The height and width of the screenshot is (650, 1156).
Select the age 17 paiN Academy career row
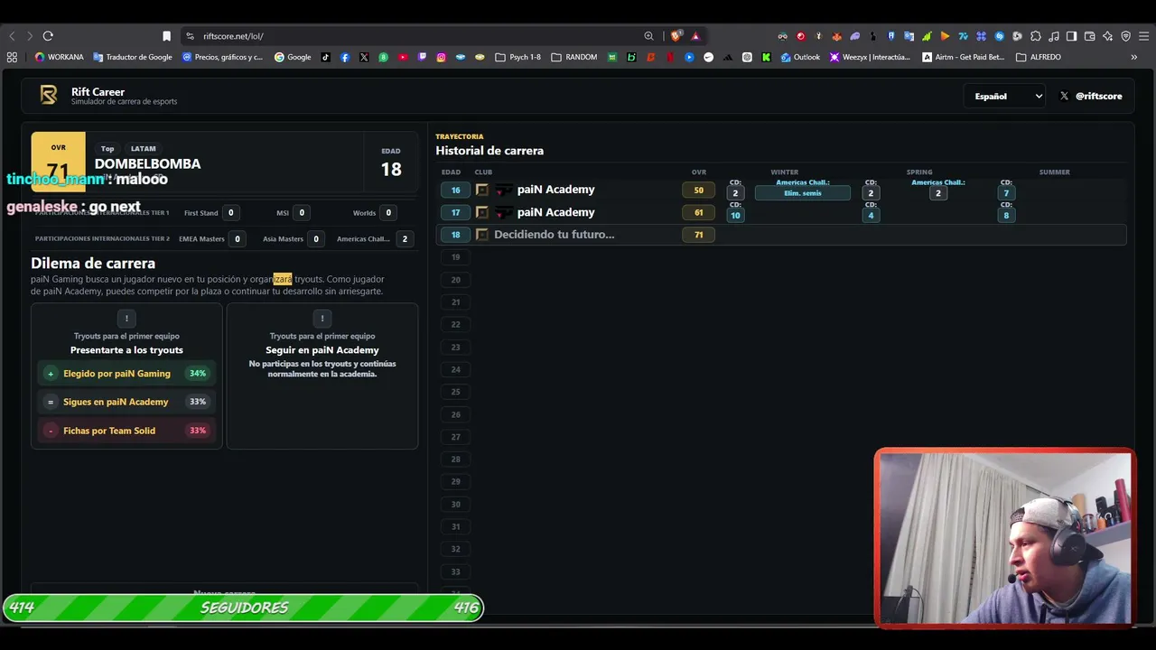[x=782, y=212]
